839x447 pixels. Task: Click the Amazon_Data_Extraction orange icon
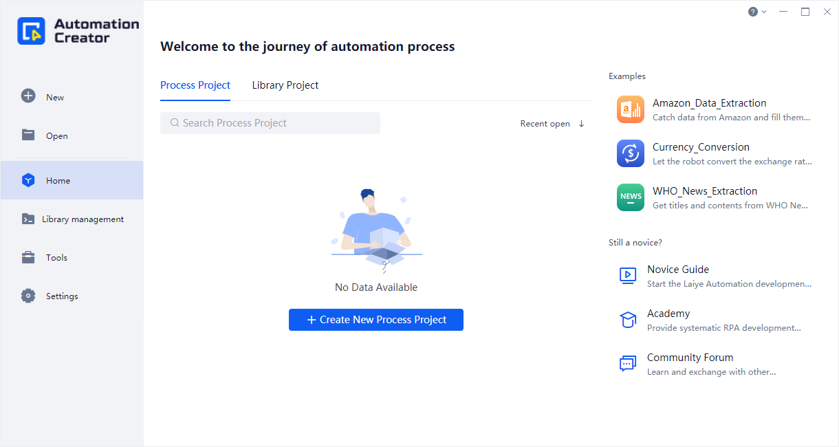point(630,109)
